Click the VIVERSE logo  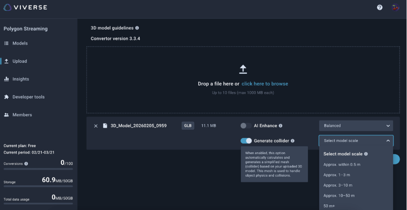tap(25, 7)
